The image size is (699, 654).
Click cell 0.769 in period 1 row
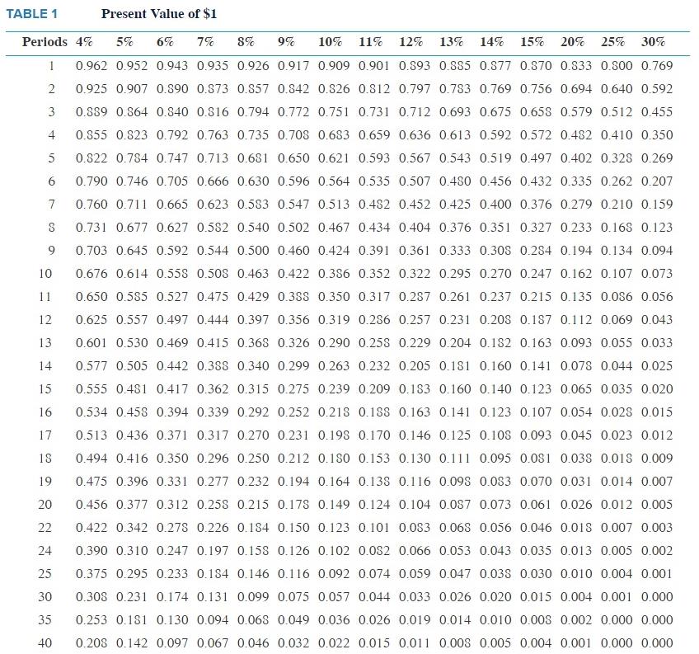[x=657, y=66]
